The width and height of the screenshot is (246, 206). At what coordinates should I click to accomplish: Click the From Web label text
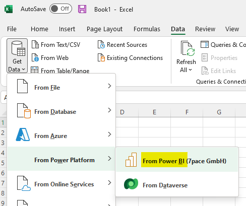pyautogui.click(x=54, y=58)
